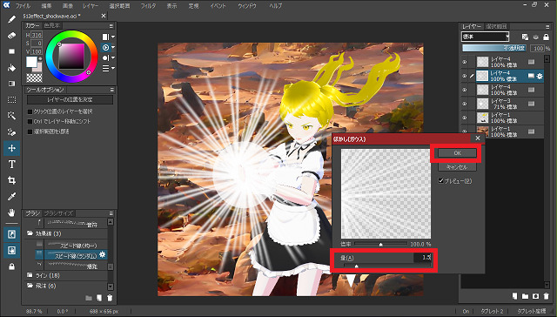Viewport: 557px width, 317px height.
Task: Click the clipping icon beside the blend mode box
Action: [x=525, y=37]
